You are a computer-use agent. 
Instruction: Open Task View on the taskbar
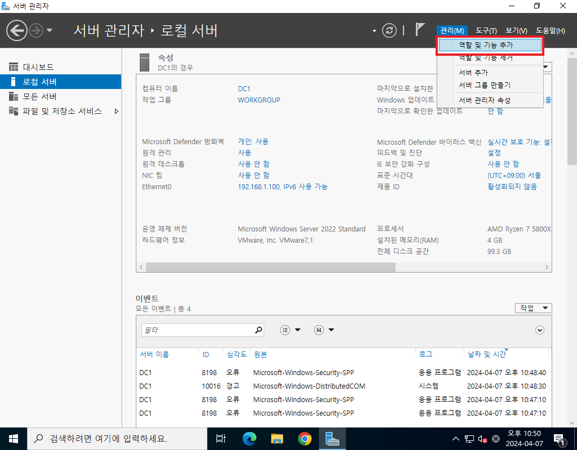221,439
